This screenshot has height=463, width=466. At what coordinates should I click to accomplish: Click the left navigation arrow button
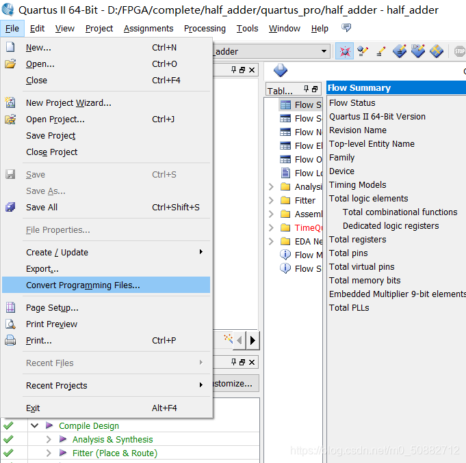[x=240, y=340]
